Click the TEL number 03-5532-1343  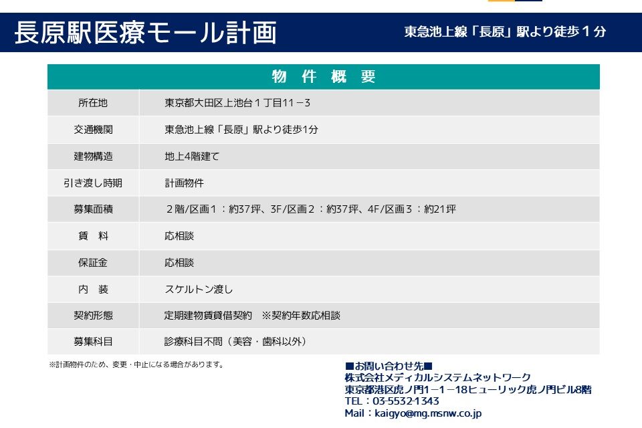click(x=392, y=401)
